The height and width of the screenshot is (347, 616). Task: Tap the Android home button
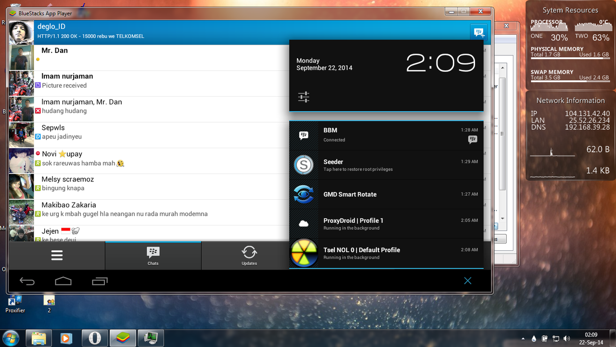[x=63, y=281]
